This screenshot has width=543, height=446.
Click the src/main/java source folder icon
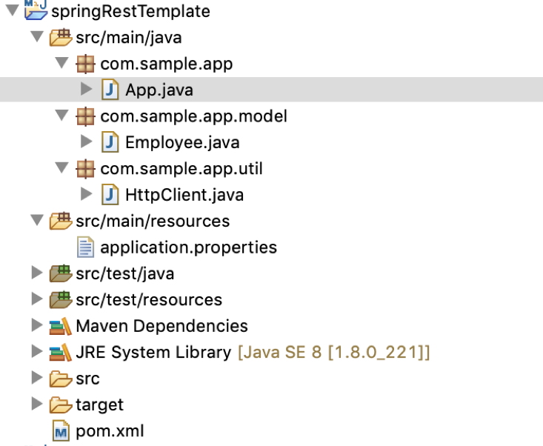[60, 37]
